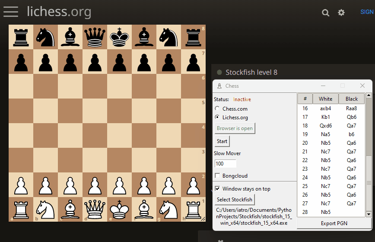Open the lichess hamburger menu
The height and width of the screenshot is (242, 375).
coord(11,12)
